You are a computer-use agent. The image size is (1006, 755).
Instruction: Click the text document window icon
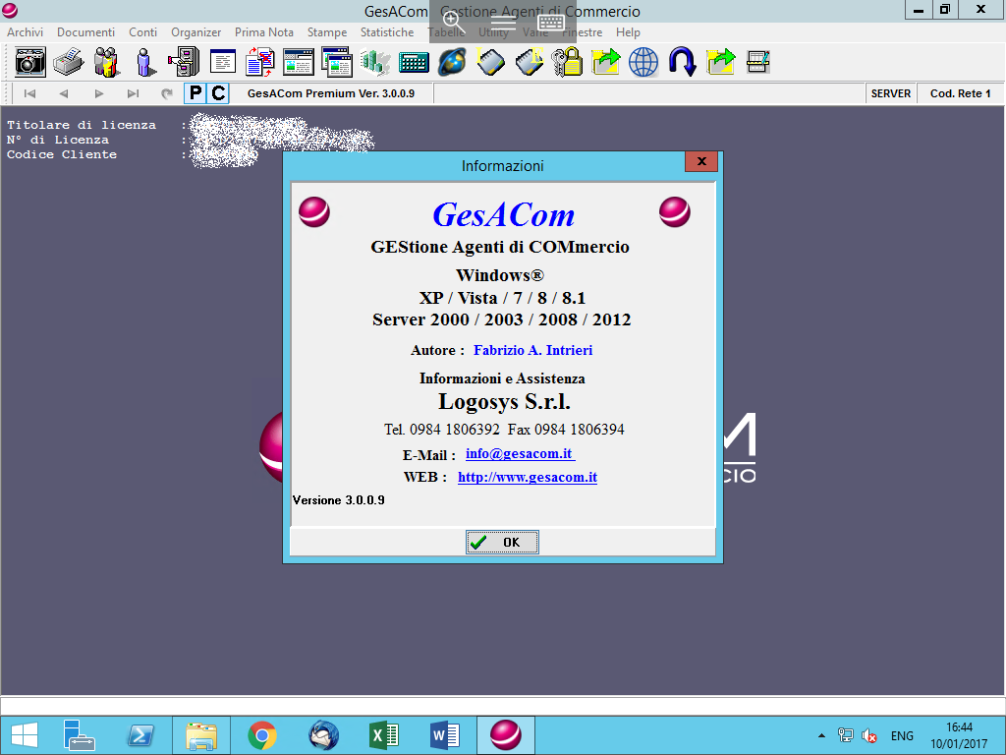pos(223,62)
